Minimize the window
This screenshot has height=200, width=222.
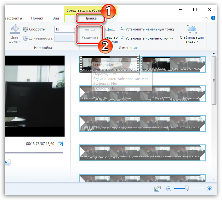tap(181, 9)
